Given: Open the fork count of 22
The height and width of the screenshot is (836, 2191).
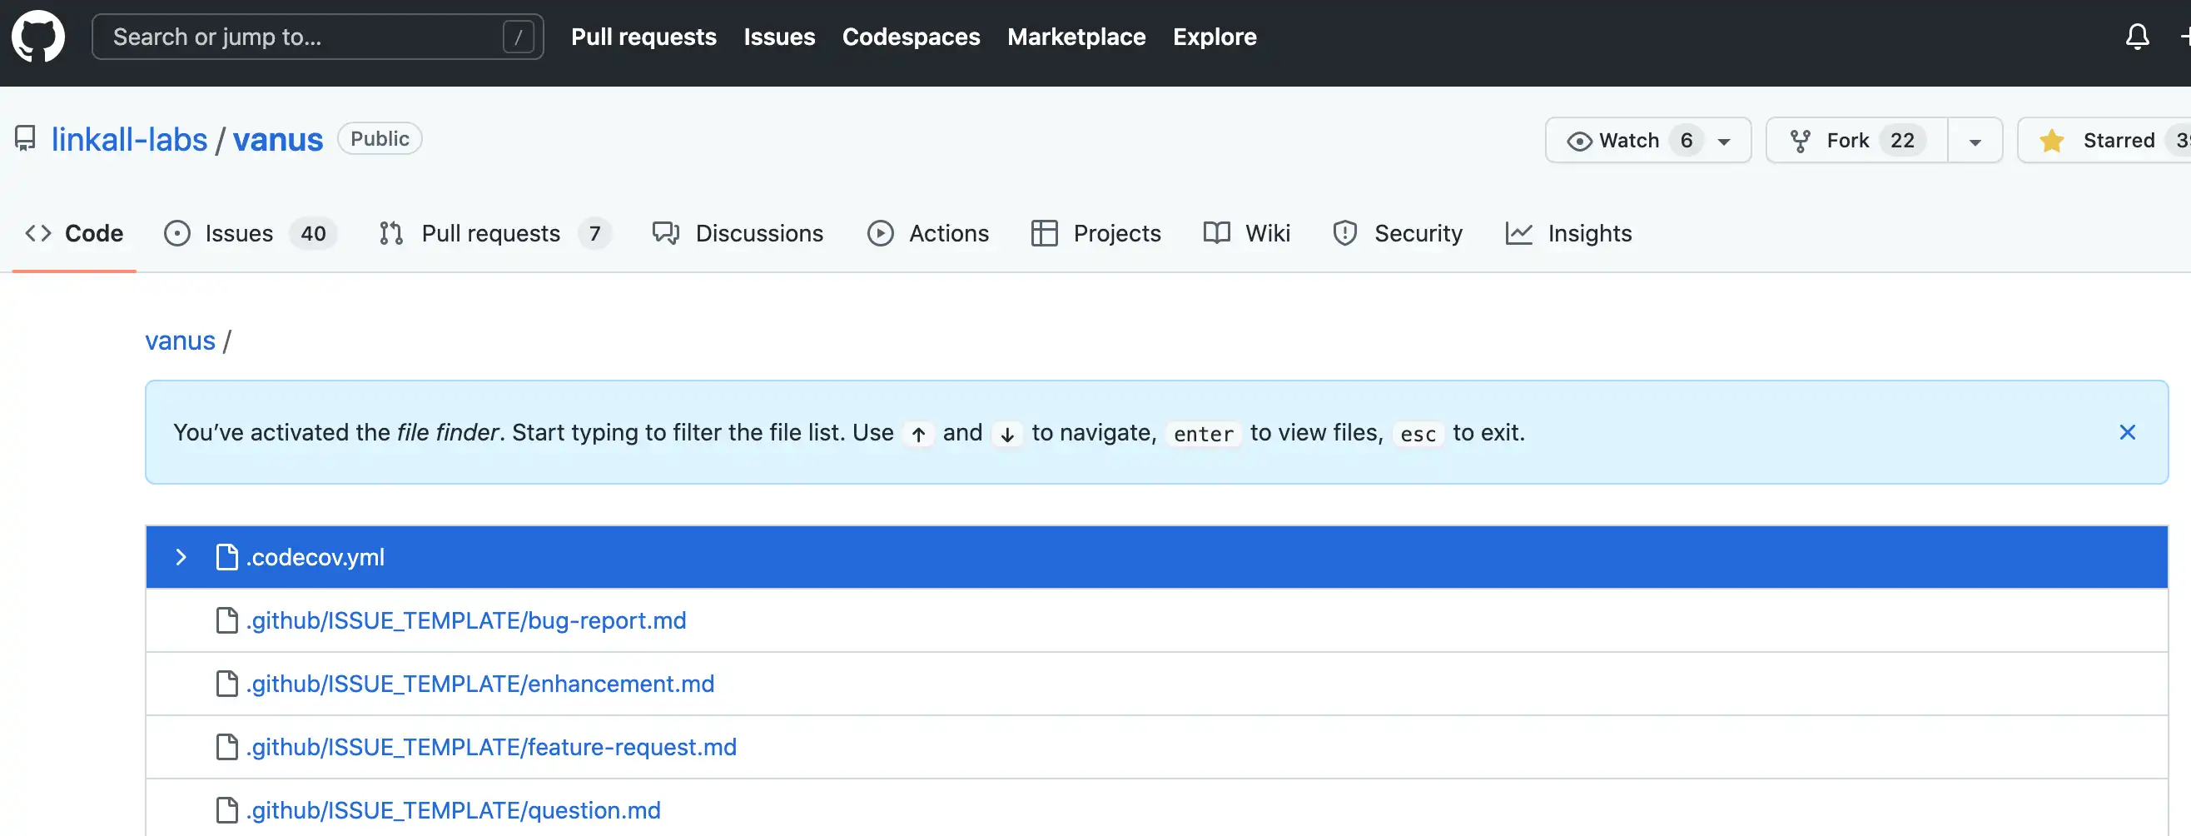Looking at the screenshot, I should point(1902,141).
